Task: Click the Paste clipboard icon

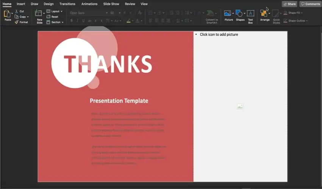Action: [x=7, y=14]
